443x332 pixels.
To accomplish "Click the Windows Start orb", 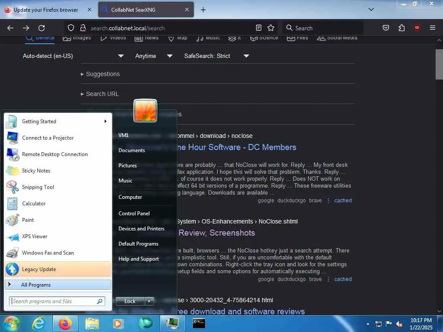I will tap(11, 323).
